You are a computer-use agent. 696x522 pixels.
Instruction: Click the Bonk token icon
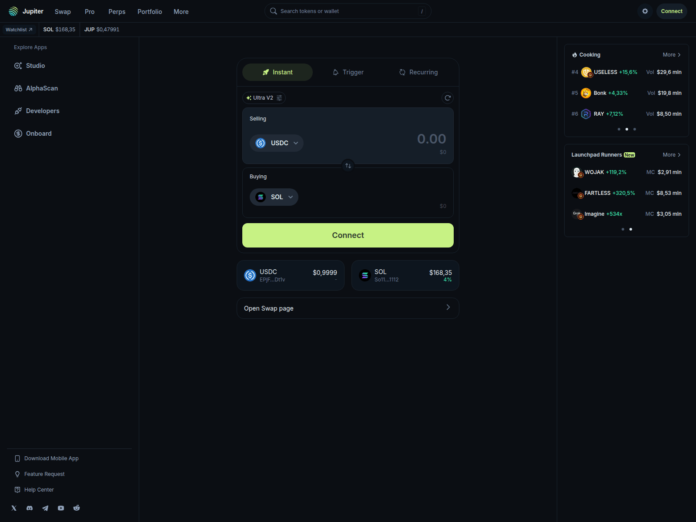(x=586, y=93)
